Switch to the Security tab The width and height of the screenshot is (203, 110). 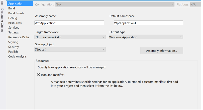click(13, 47)
